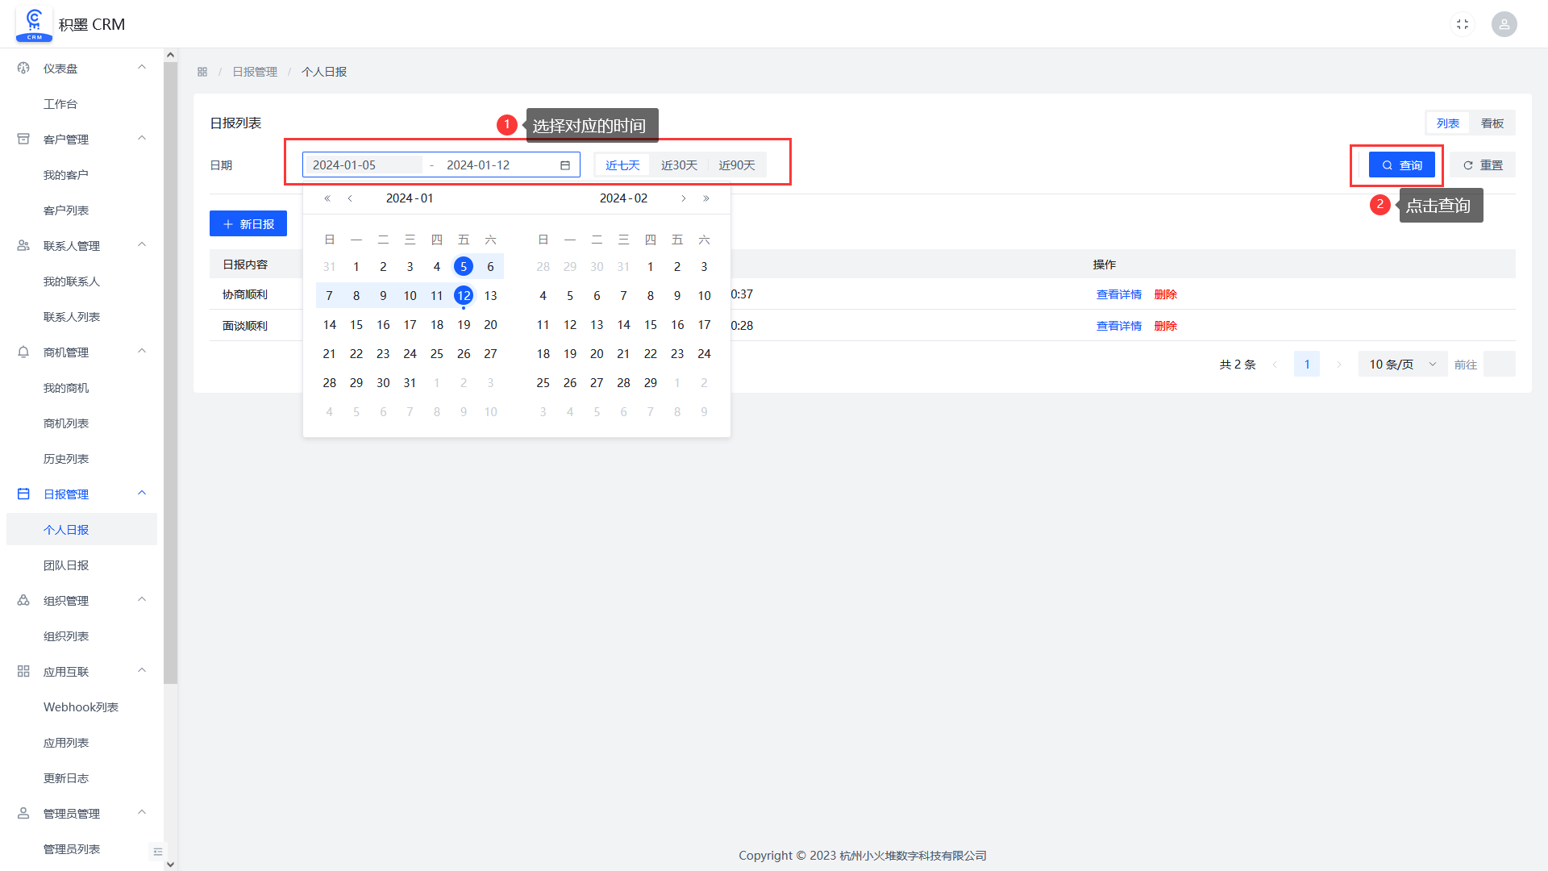View details of the 协商顺利 report
Screen dimensions: 1548x871
coord(1119,294)
